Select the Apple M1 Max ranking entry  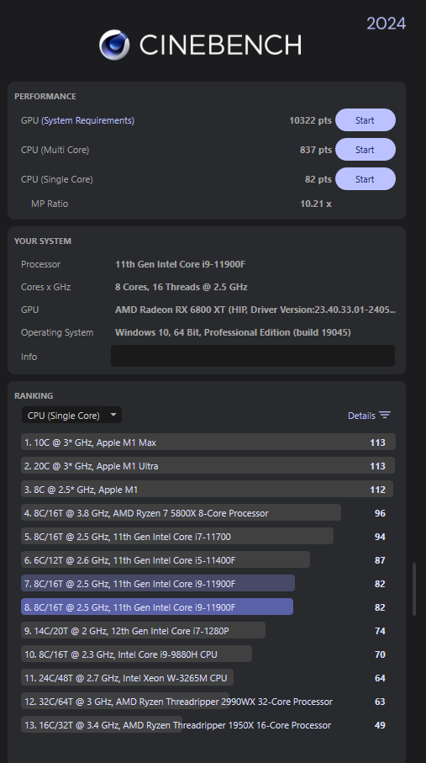[208, 442]
